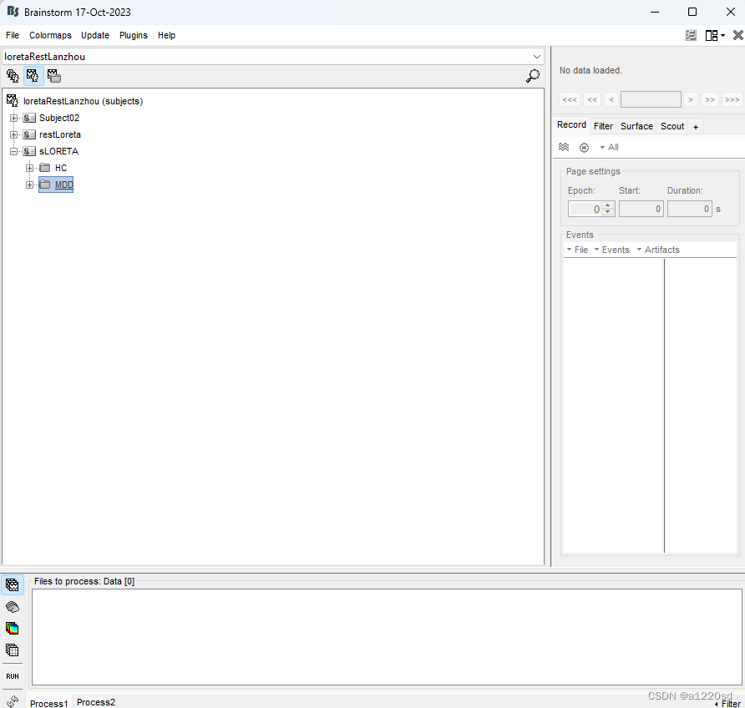Image resolution: width=745 pixels, height=708 pixels.
Task: Open the Help menu
Action: tap(166, 35)
